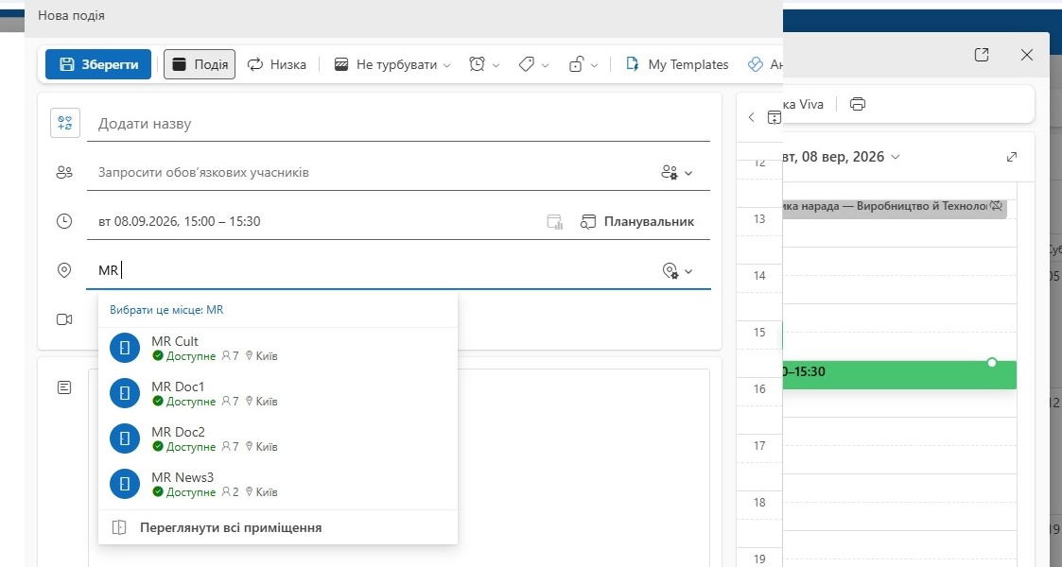Go to previous day in side calendar
The image size is (1062, 567).
751,117
